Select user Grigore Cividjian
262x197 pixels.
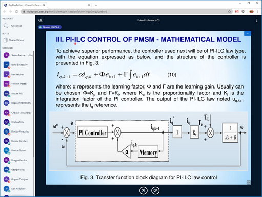point(17,179)
